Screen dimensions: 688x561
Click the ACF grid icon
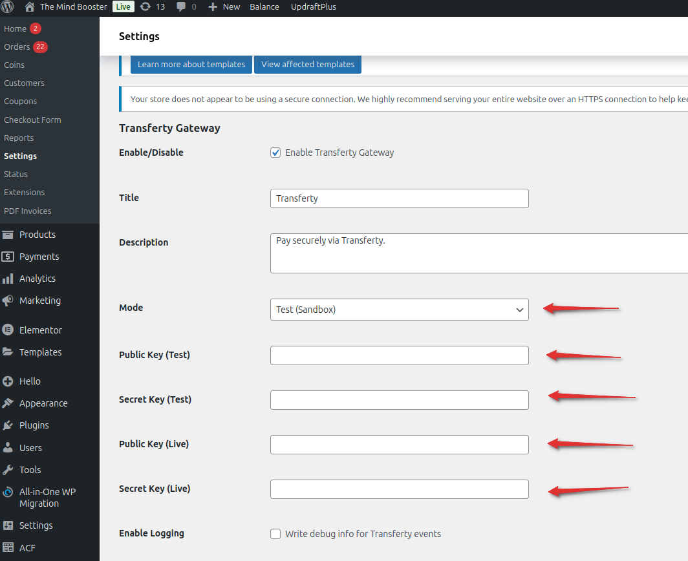pyautogui.click(x=8, y=547)
